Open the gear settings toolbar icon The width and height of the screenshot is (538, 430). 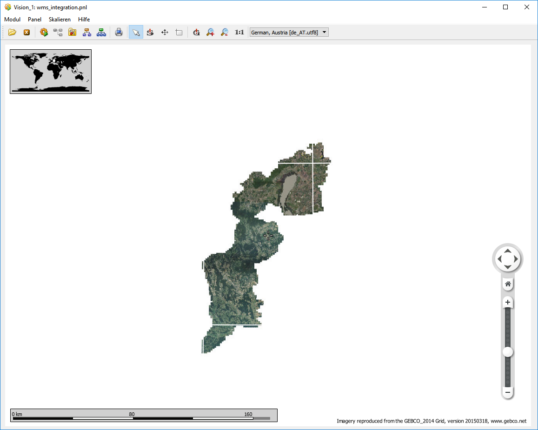[44, 32]
